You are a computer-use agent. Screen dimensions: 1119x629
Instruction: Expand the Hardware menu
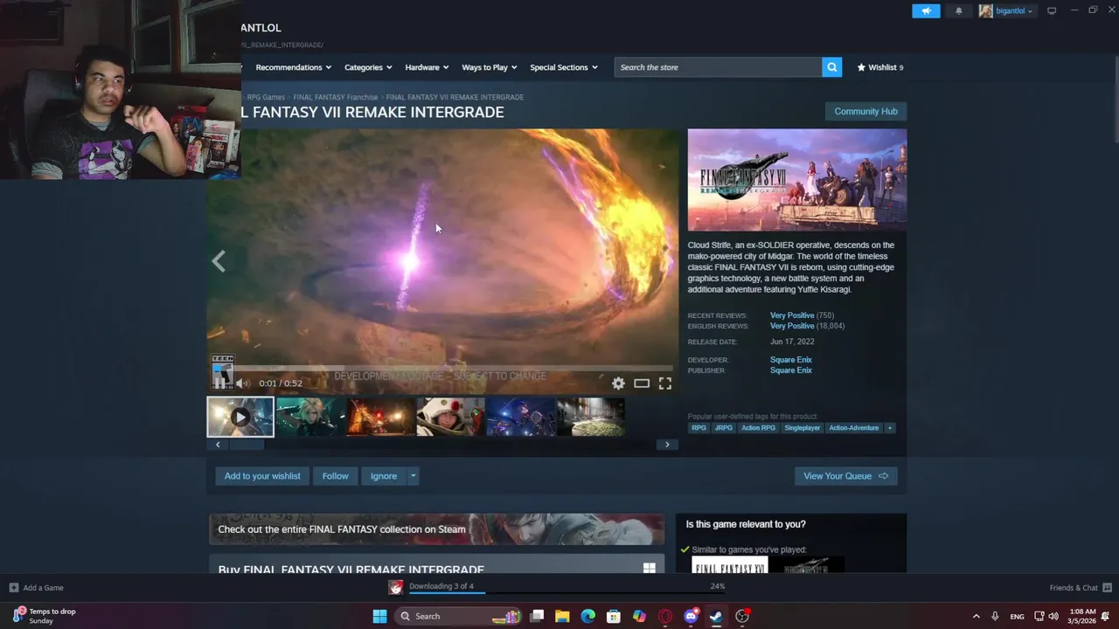coord(427,67)
